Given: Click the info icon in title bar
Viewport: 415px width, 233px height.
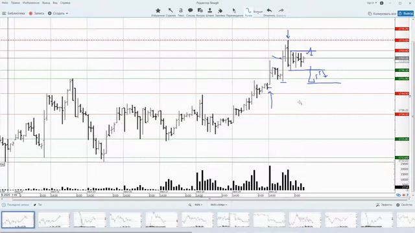Looking at the screenshot, I should [382, 3].
